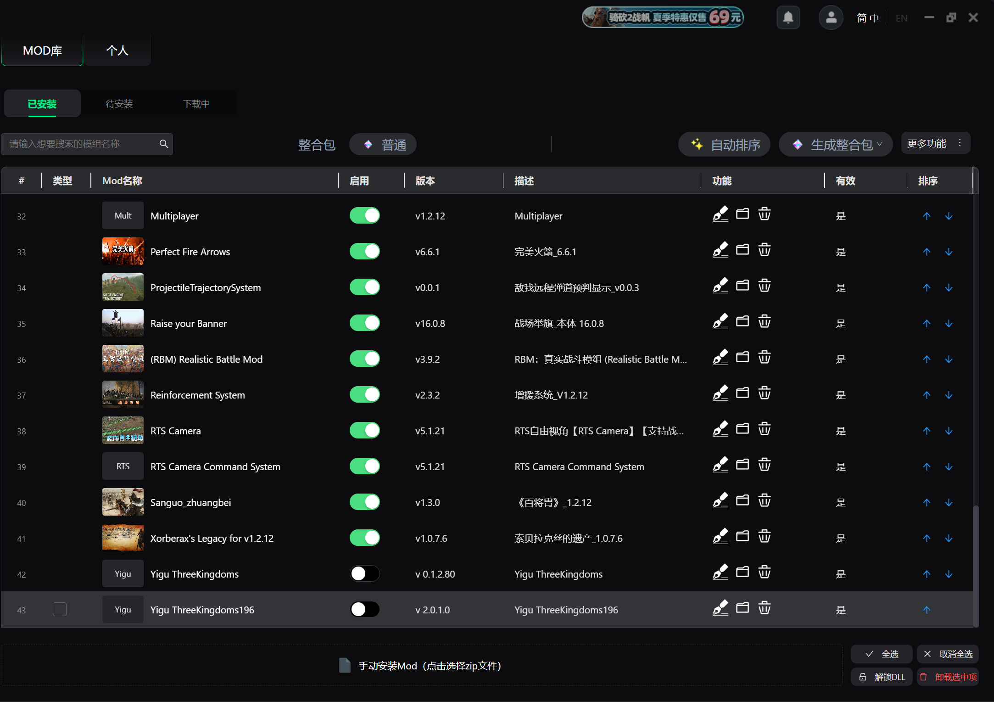Select Sanguo_zhuangbei mod name

(191, 502)
